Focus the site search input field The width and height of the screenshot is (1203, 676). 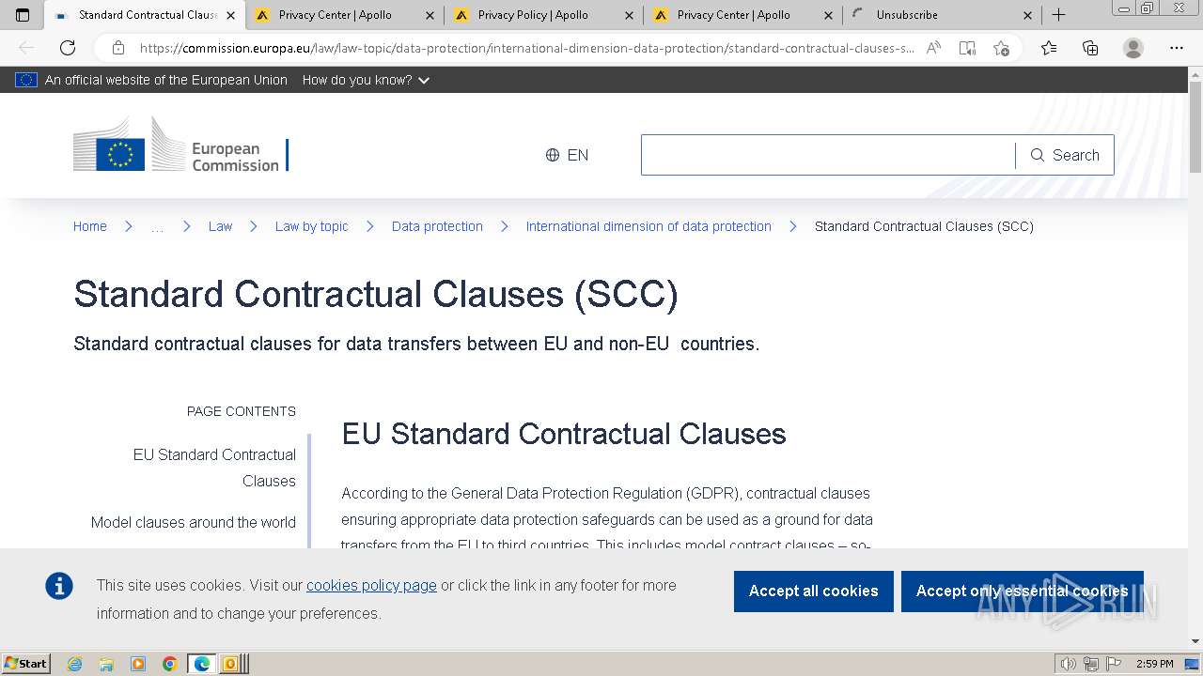[828, 155]
